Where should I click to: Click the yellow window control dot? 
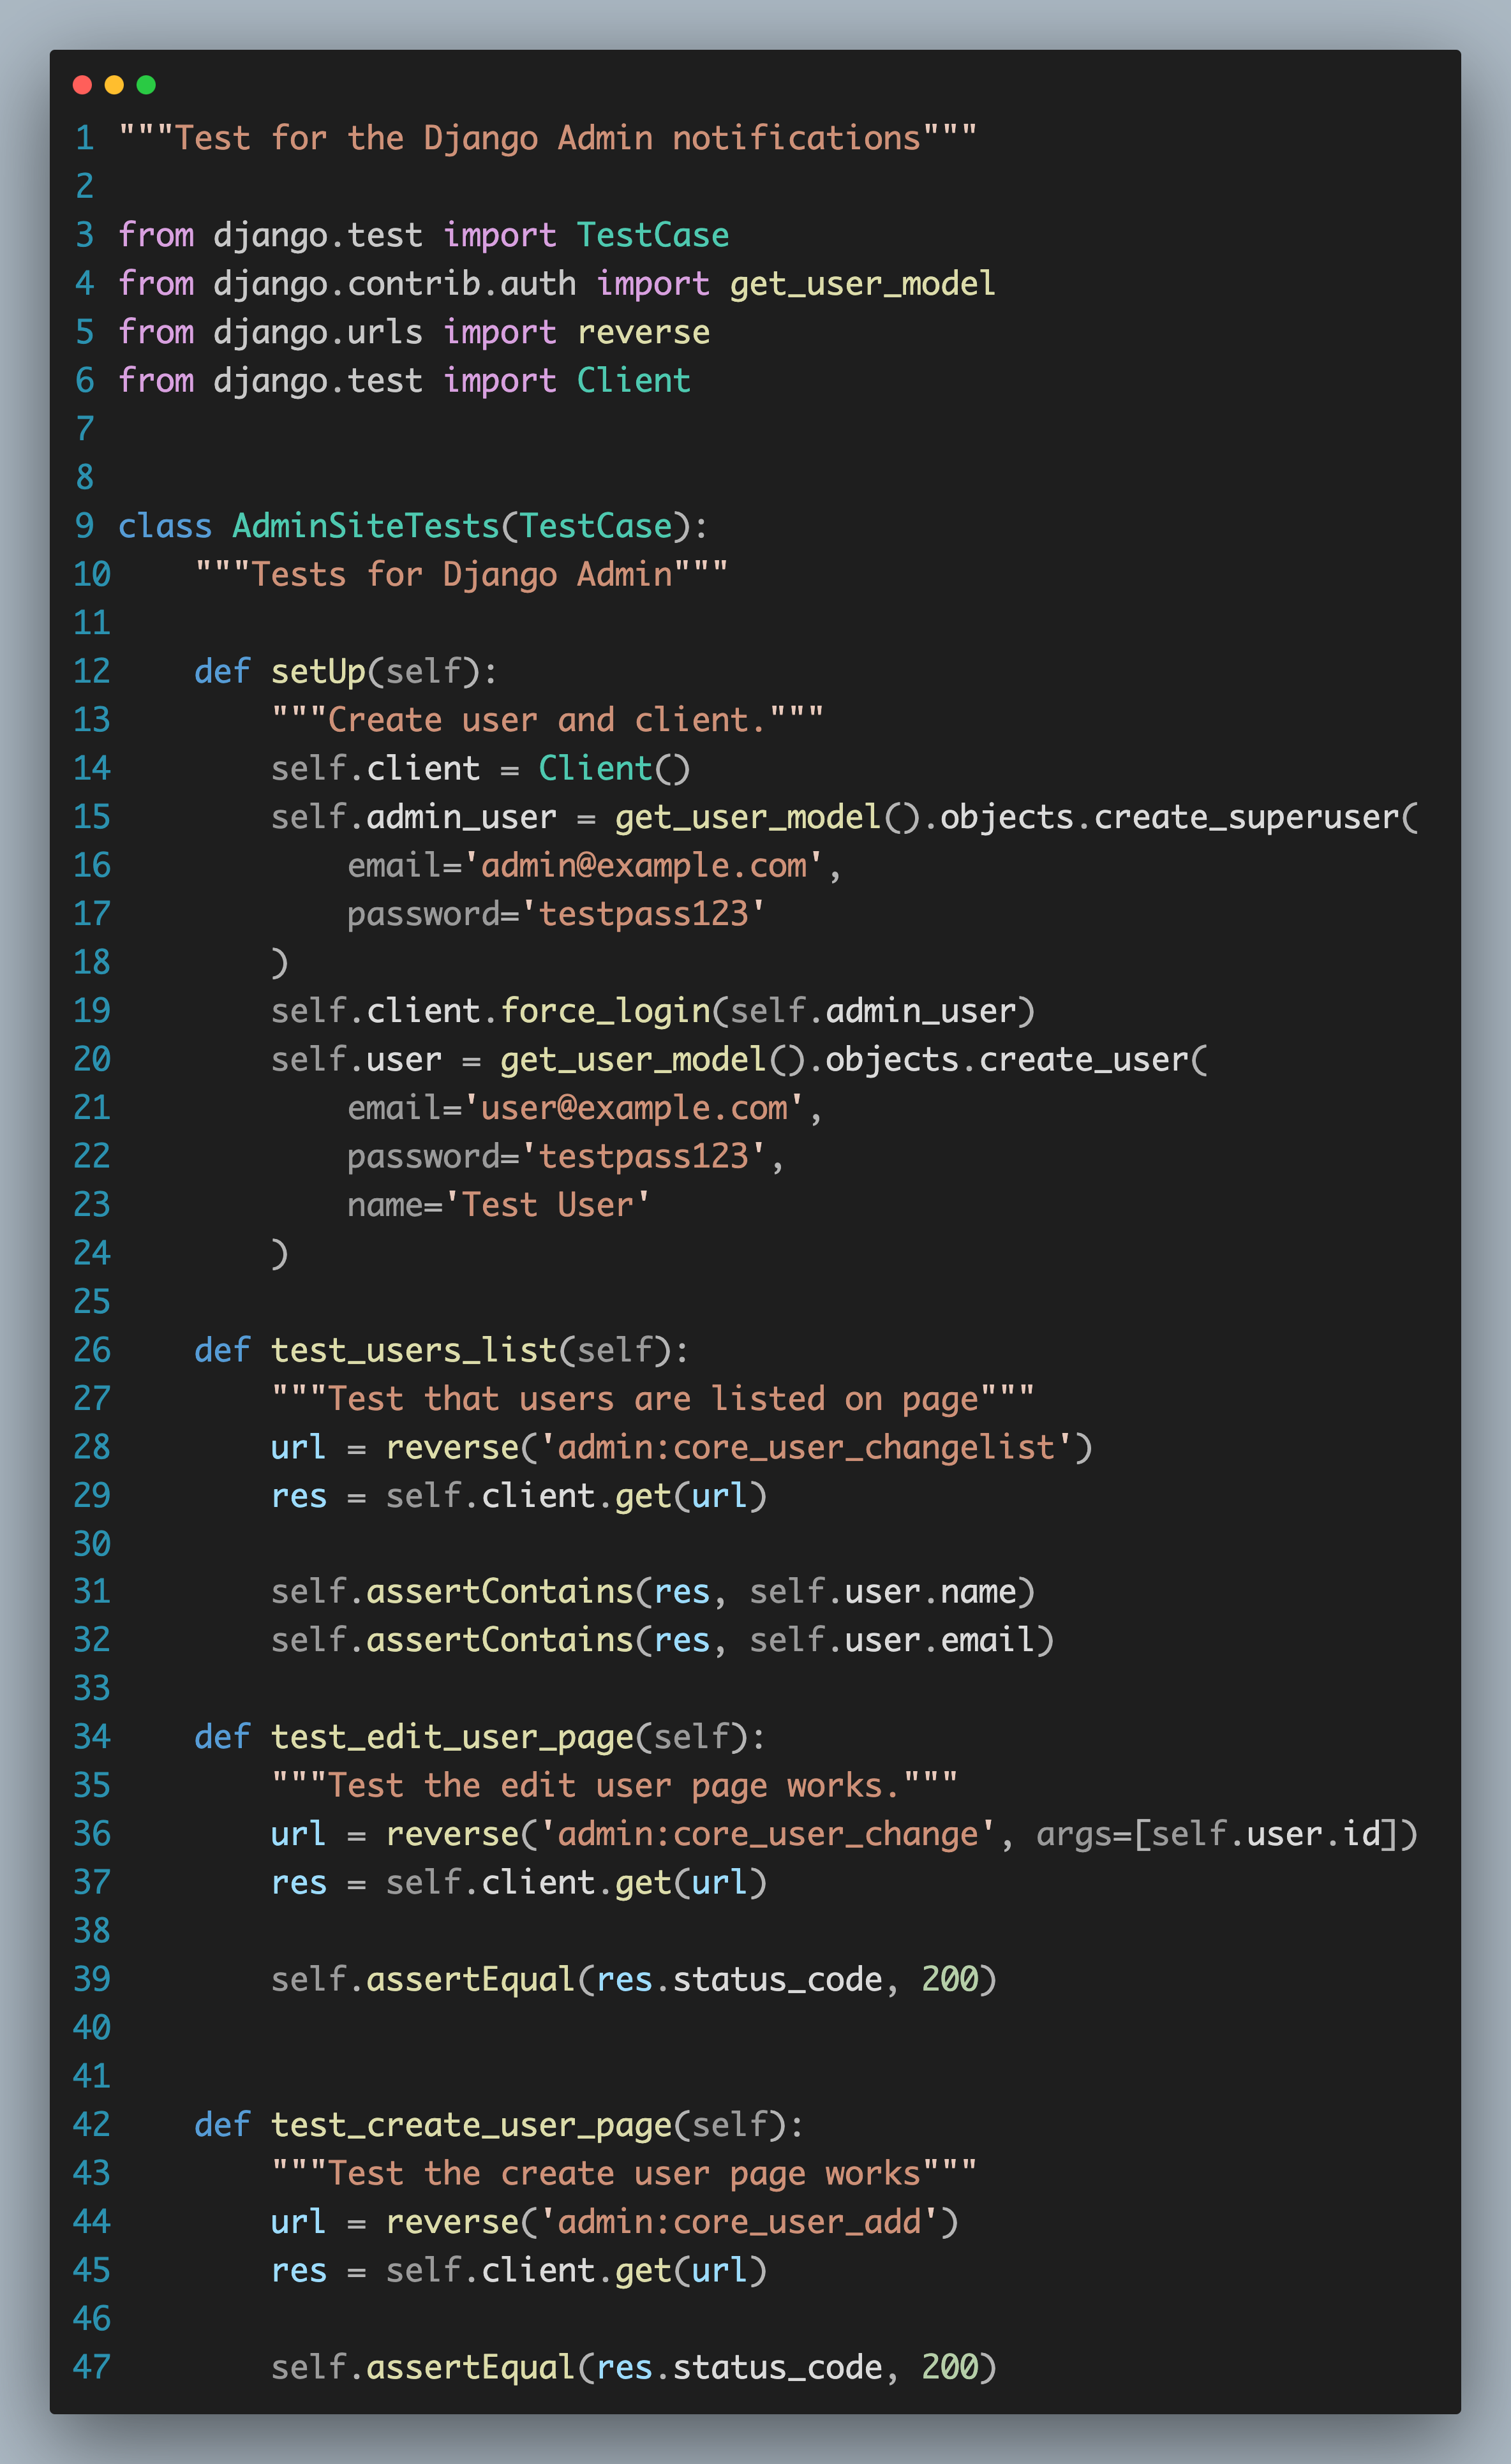pos(114,85)
